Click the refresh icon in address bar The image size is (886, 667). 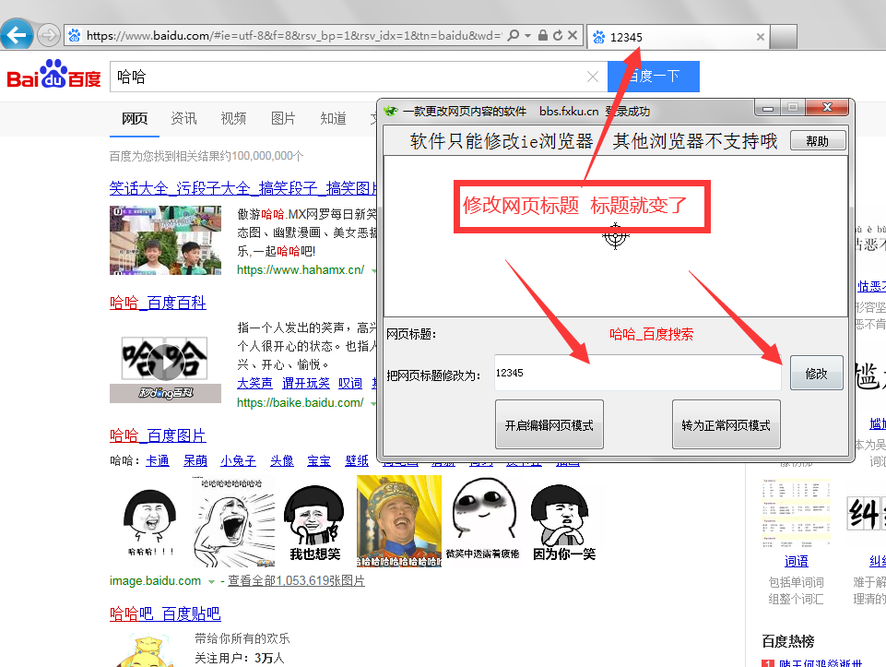[559, 36]
